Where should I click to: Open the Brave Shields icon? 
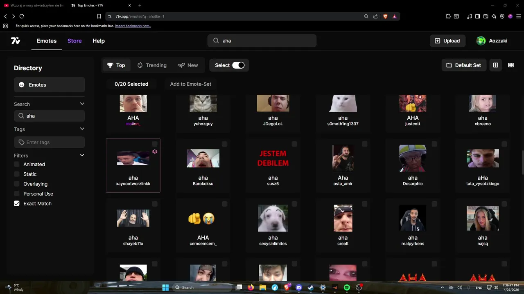385,16
